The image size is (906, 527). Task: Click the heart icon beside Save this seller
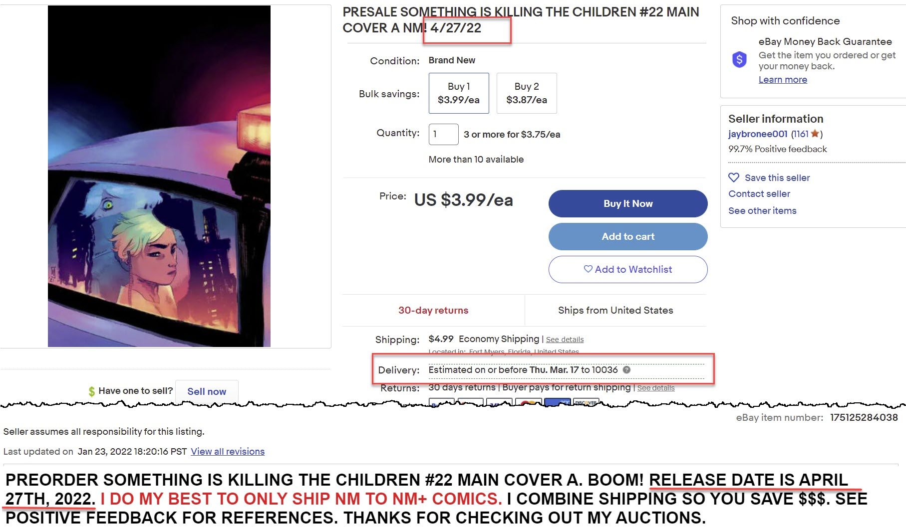[x=733, y=177]
